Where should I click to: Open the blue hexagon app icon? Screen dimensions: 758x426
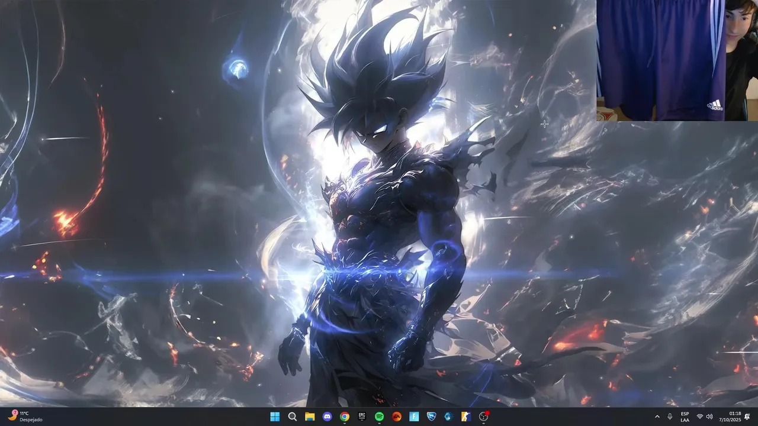pyautogui.click(x=449, y=417)
